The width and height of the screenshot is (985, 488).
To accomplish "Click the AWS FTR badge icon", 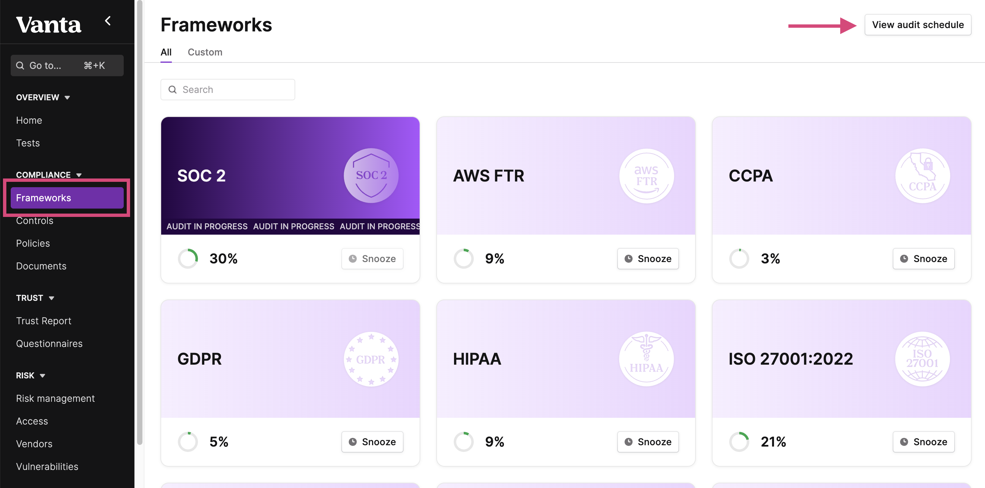I will coord(647,175).
